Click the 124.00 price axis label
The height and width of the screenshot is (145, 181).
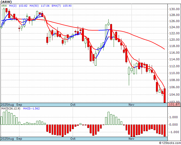coord(174,27)
